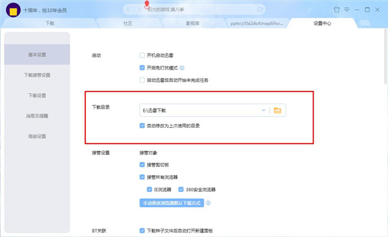Open the 影视库 tab

tap(193, 23)
